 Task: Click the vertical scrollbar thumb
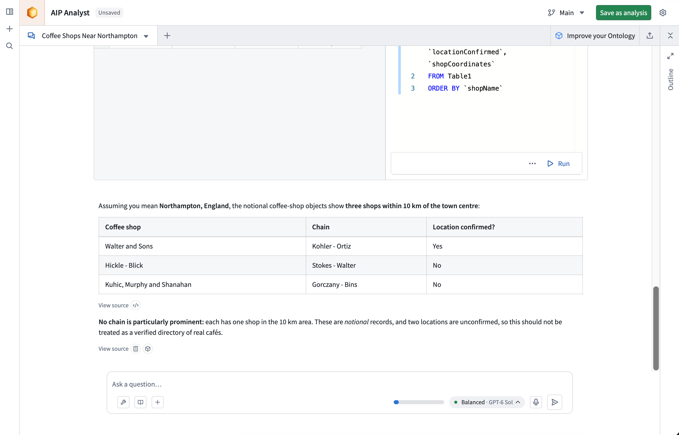point(656,328)
